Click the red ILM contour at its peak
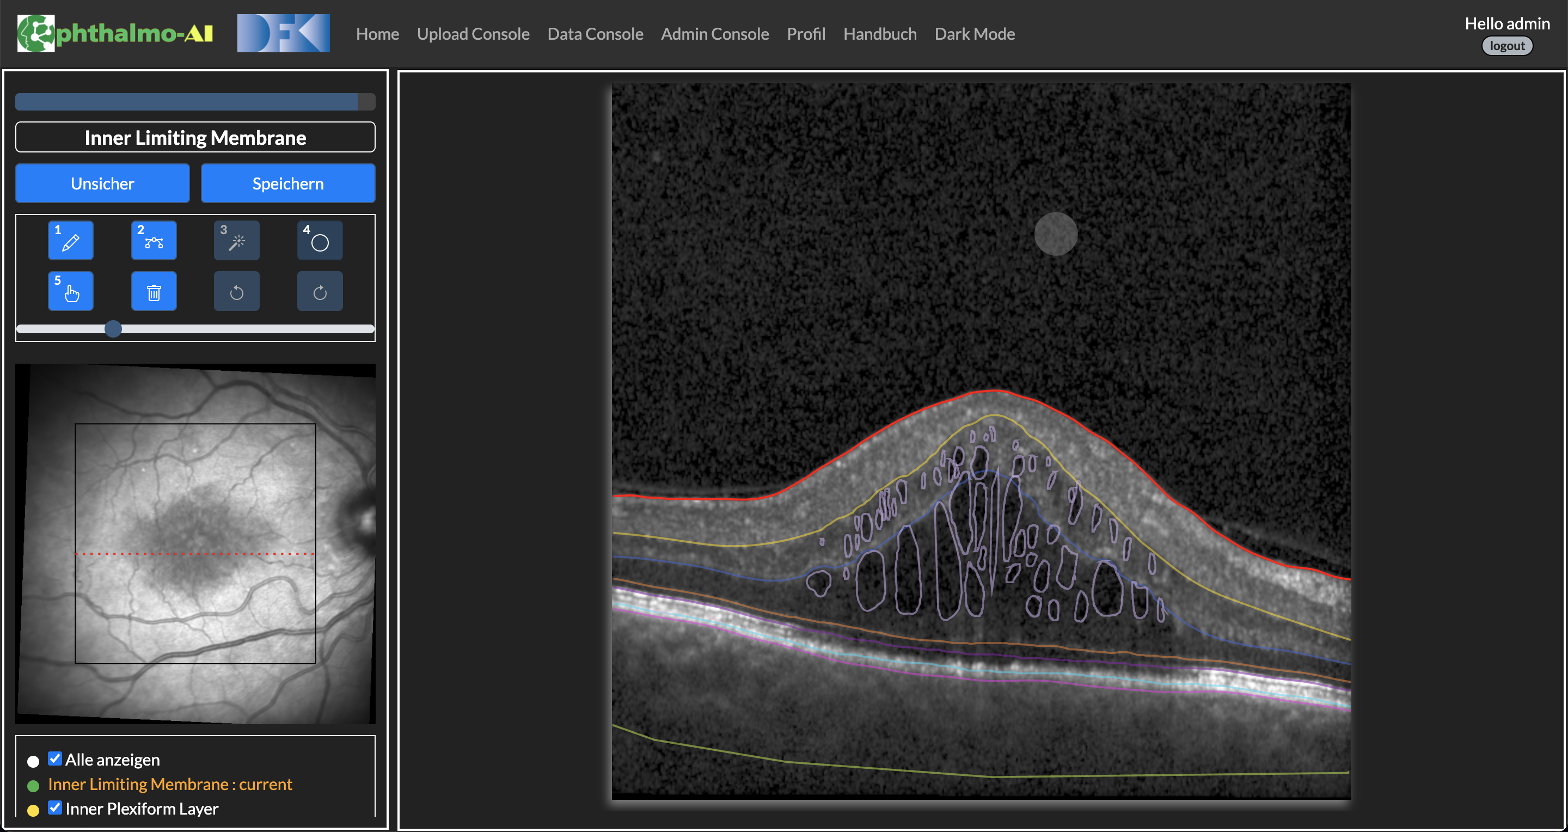The width and height of the screenshot is (1568, 832). pyautogui.click(x=995, y=391)
